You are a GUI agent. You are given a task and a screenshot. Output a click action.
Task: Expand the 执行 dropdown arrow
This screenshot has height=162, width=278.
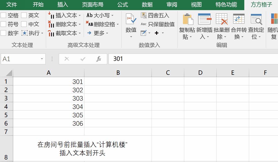coord(42,33)
